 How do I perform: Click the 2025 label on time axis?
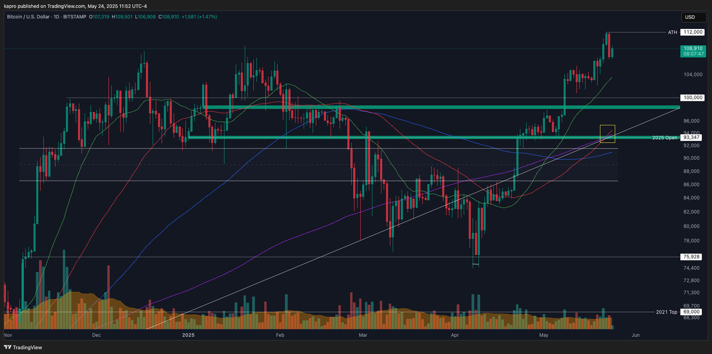tap(188, 335)
